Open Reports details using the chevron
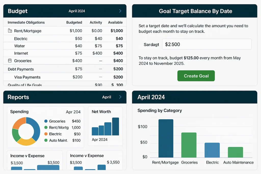The width and height of the screenshot is (261, 174). click(x=120, y=97)
